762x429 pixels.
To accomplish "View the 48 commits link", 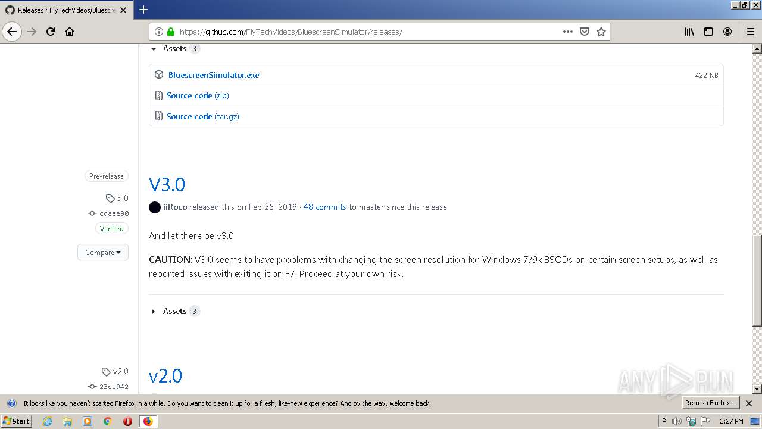I will [325, 207].
